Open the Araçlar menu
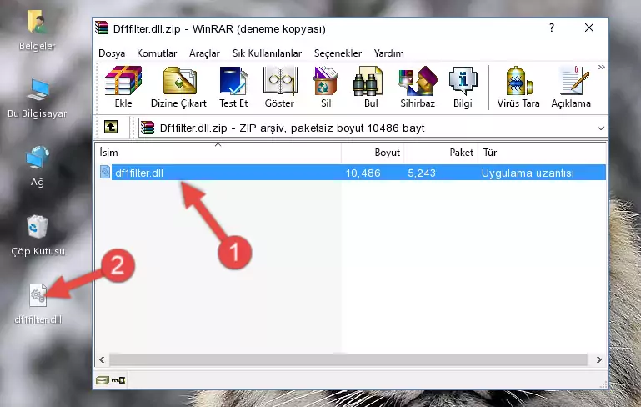Screen dimensions: 641x407 click(x=204, y=53)
